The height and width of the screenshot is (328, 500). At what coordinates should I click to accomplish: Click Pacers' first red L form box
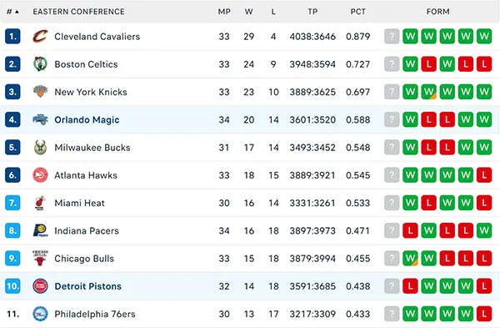pyautogui.click(x=410, y=230)
